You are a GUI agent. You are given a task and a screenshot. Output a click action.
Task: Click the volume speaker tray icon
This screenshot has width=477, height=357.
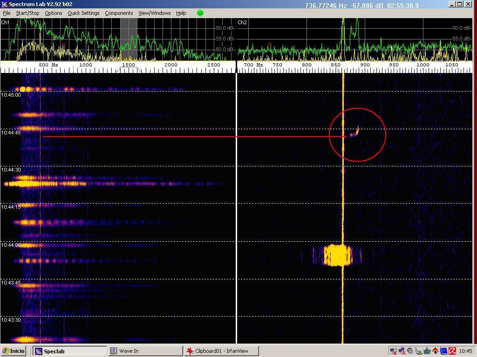(410, 350)
